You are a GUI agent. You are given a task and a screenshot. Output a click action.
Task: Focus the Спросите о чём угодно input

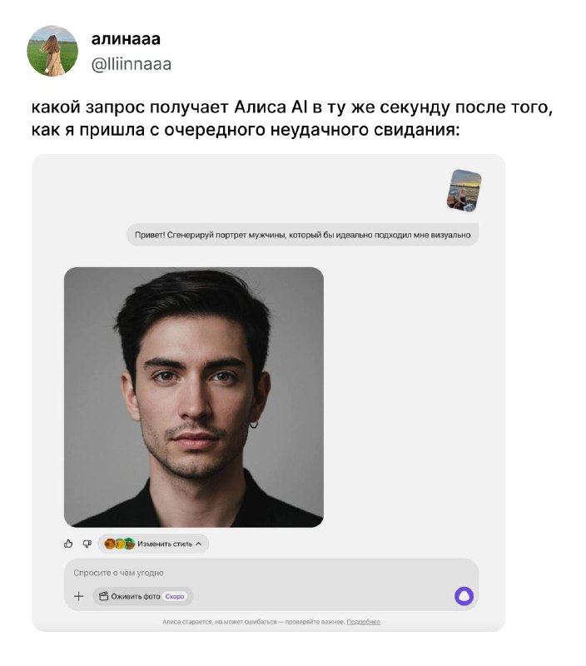pyautogui.click(x=271, y=573)
